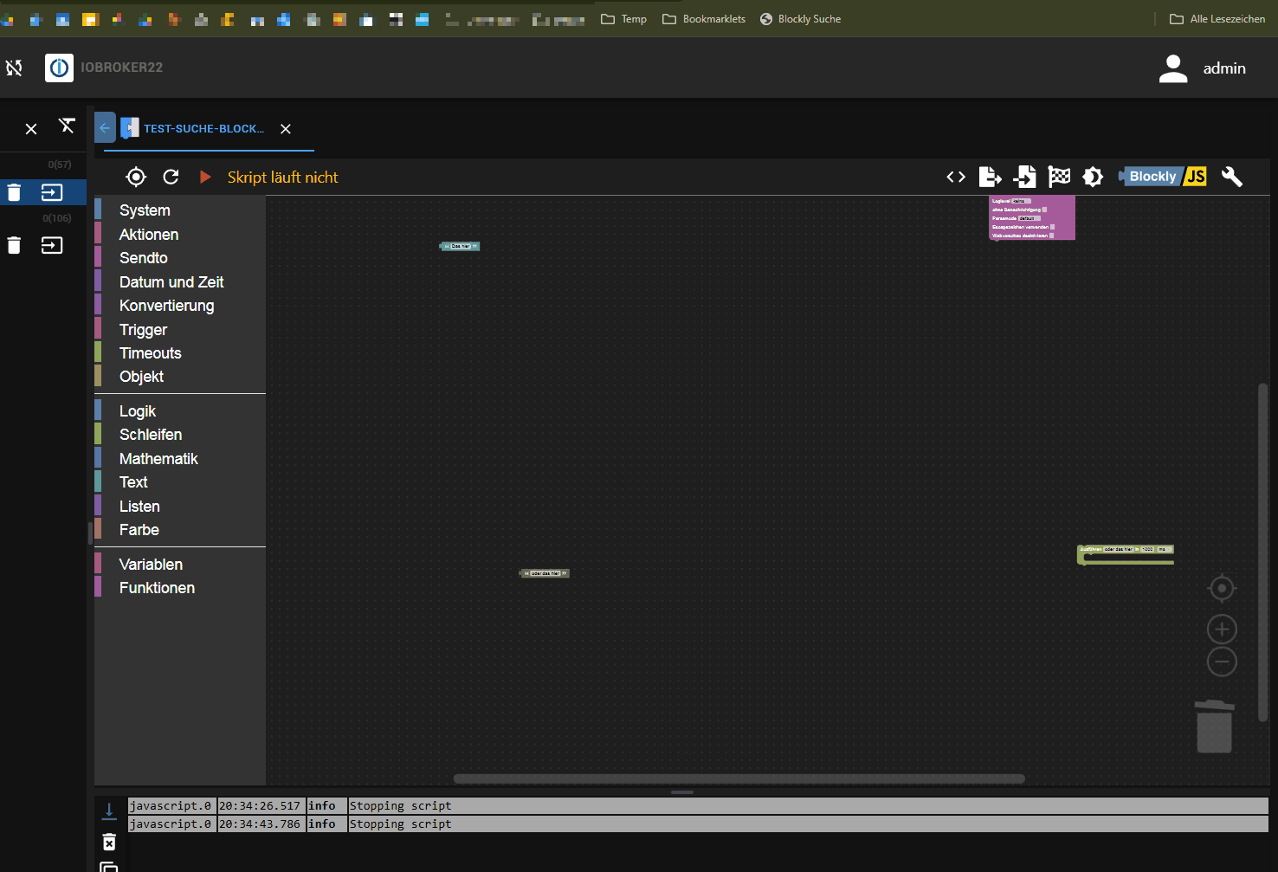Clear the log with the delete icon
This screenshot has width=1278, height=872.
(109, 843)
